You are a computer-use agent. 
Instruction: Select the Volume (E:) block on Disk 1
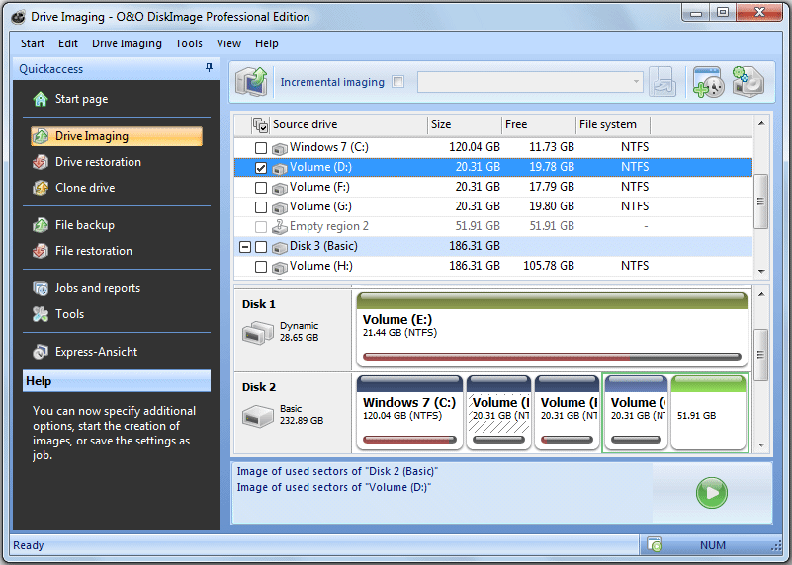pos(552,330)
